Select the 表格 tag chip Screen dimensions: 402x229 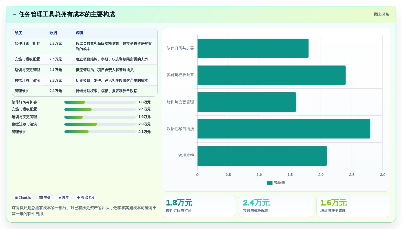coord(45,198)
